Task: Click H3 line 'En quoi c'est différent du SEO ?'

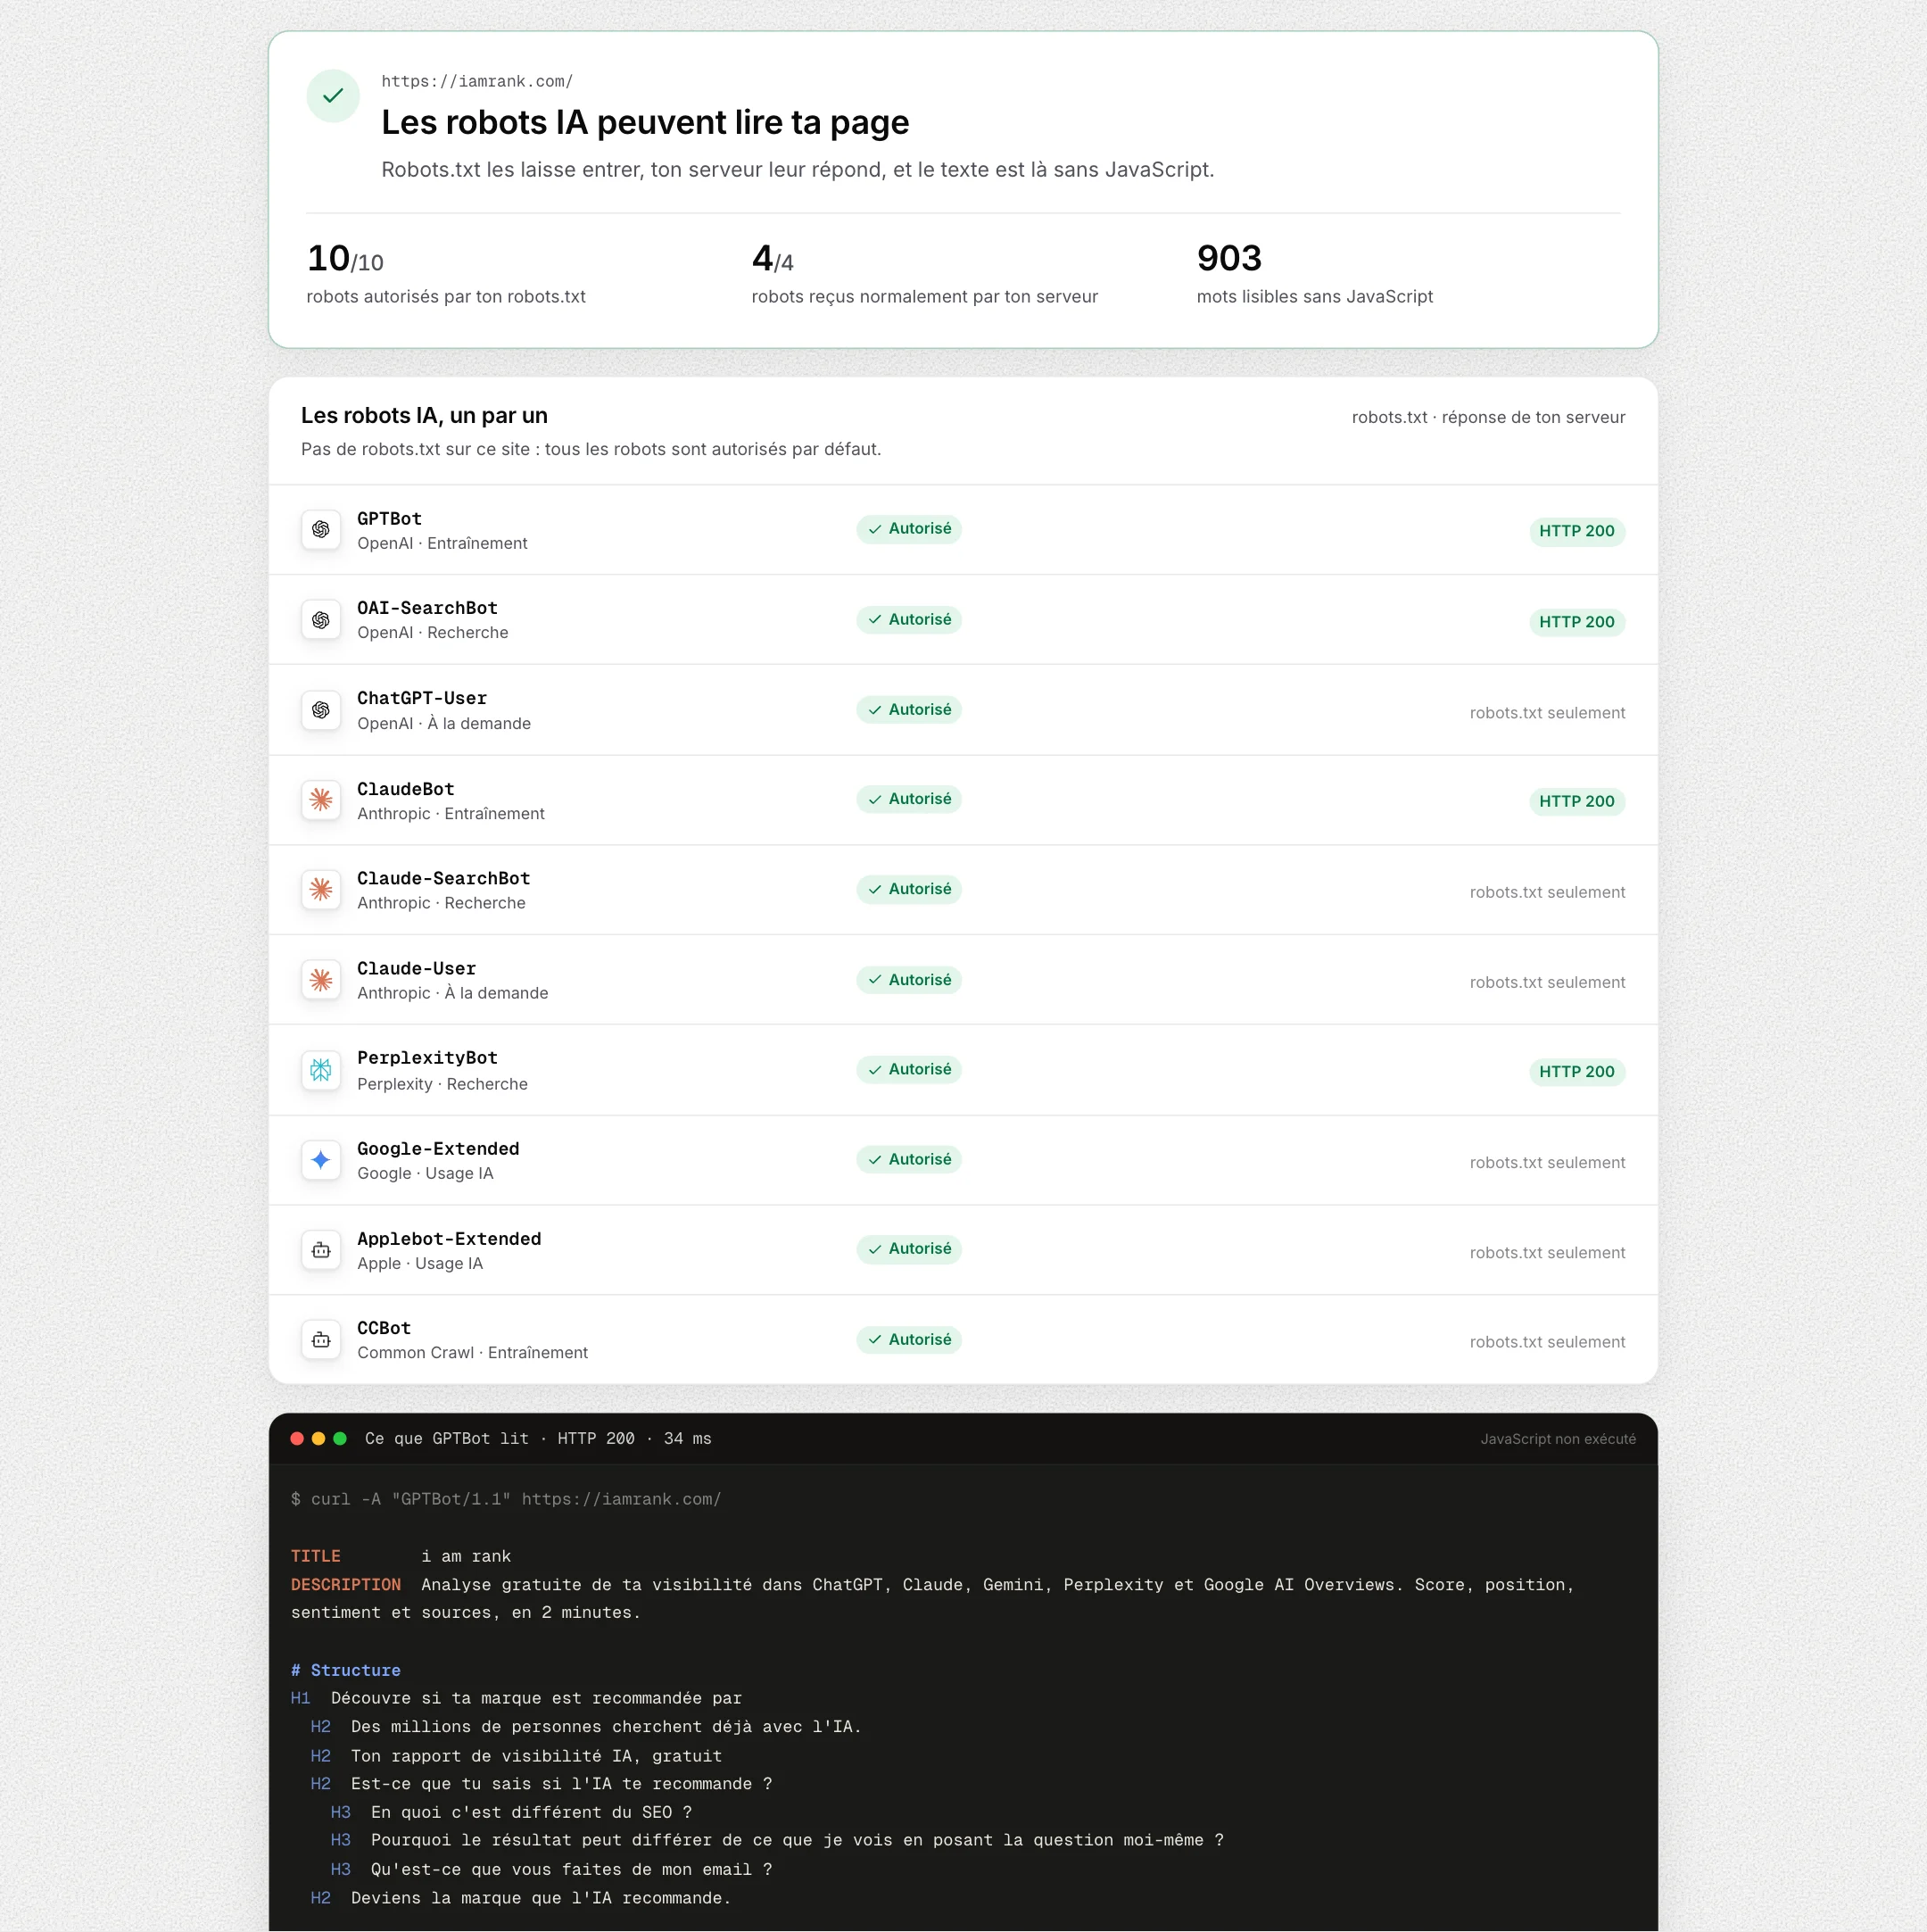Action: click(x=512, y=1812)
